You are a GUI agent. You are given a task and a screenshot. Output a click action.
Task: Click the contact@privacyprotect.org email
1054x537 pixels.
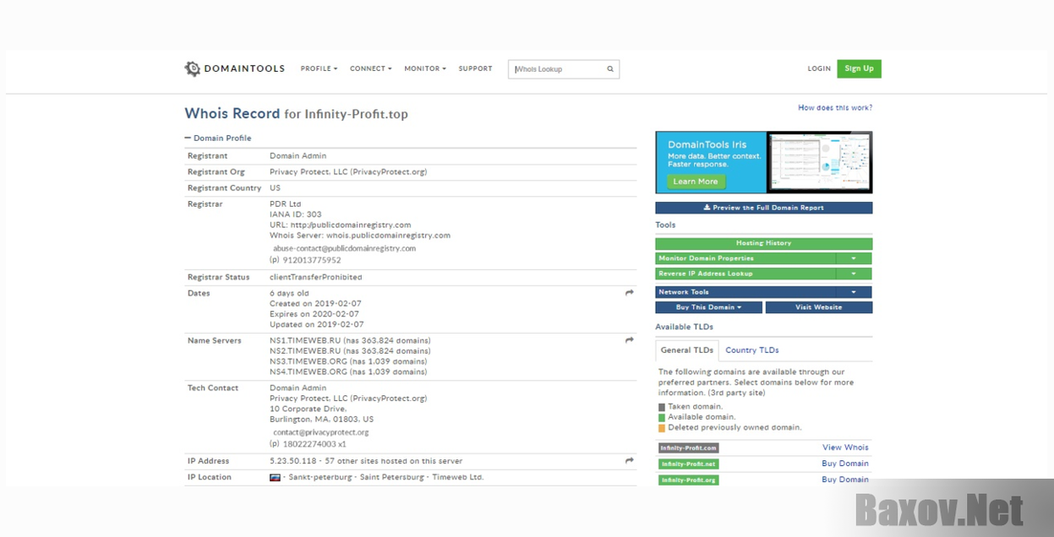(320, 432)
